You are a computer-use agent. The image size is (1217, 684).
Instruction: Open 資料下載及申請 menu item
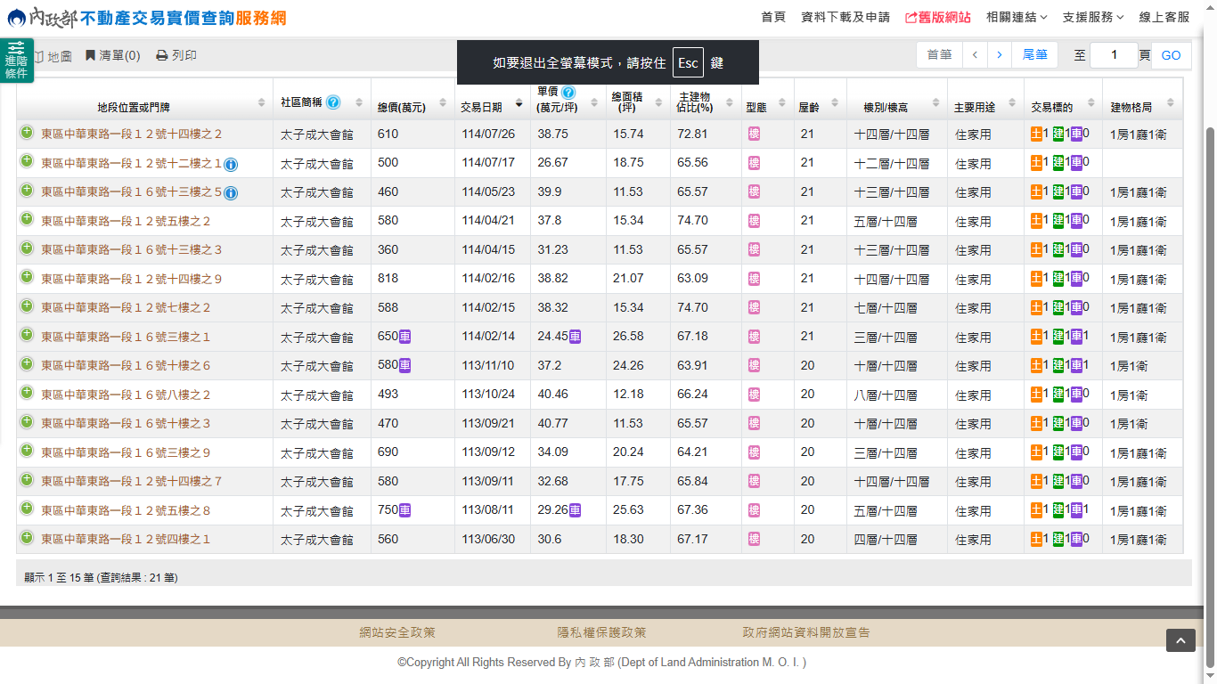pyautogui.click(x=845, y=17)
